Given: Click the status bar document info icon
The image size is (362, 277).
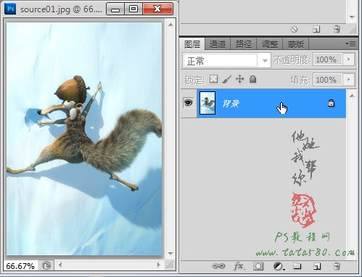Looking at the screenshot, I should pyautogui.click(x=46, y=265).
